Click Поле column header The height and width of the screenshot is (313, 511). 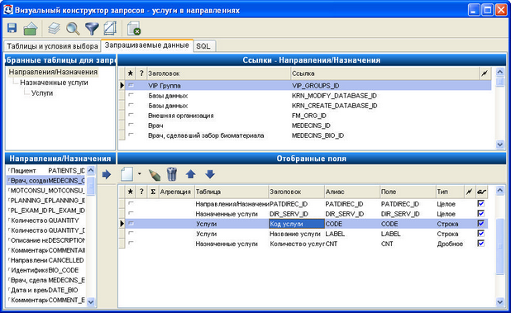click(408, 192)
